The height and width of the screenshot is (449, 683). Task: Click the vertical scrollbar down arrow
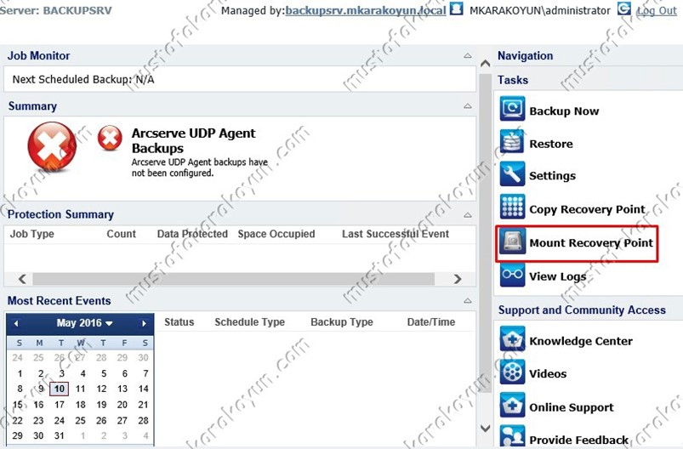point(485,428)
